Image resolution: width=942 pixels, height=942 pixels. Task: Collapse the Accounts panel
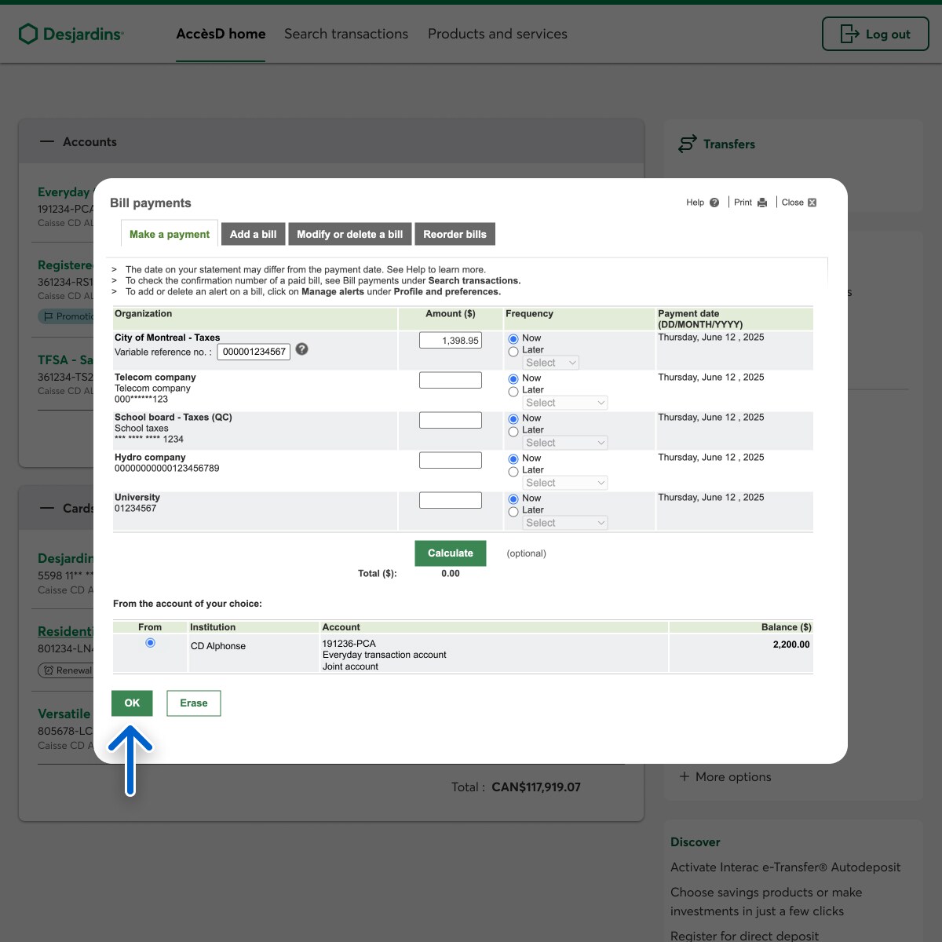(x=47, y=142)
